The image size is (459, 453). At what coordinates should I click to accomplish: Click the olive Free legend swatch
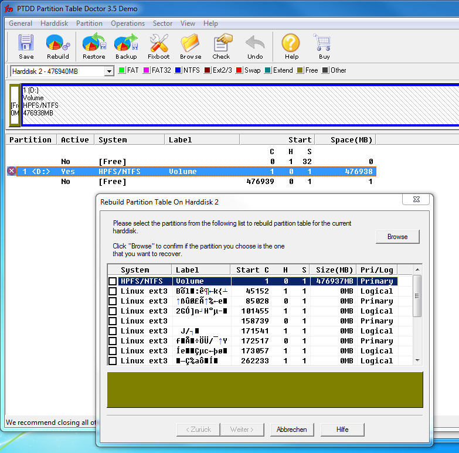(300, 70)
